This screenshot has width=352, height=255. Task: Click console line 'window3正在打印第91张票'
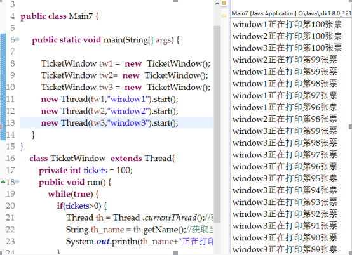[x=285, y=226]
